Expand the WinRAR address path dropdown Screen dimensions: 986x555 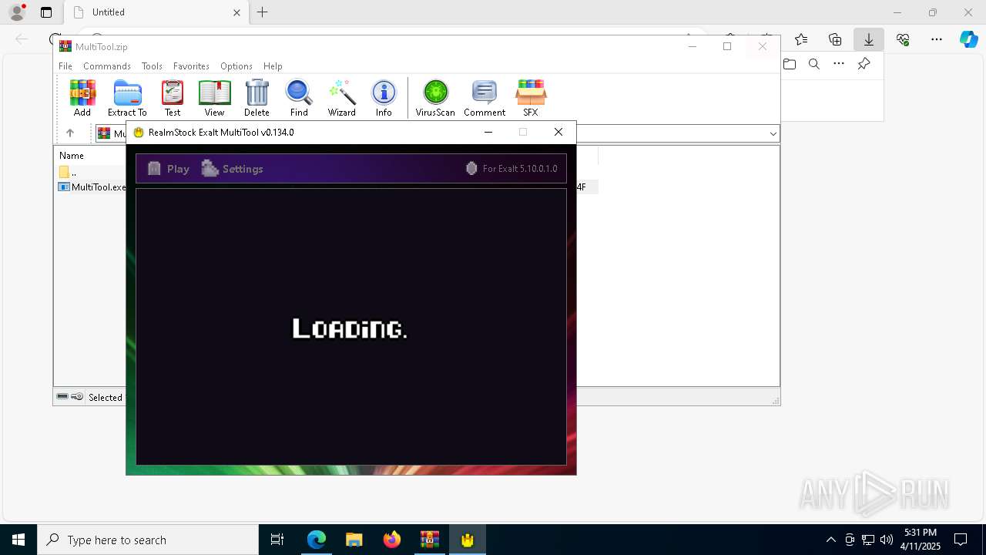(773, 134)
